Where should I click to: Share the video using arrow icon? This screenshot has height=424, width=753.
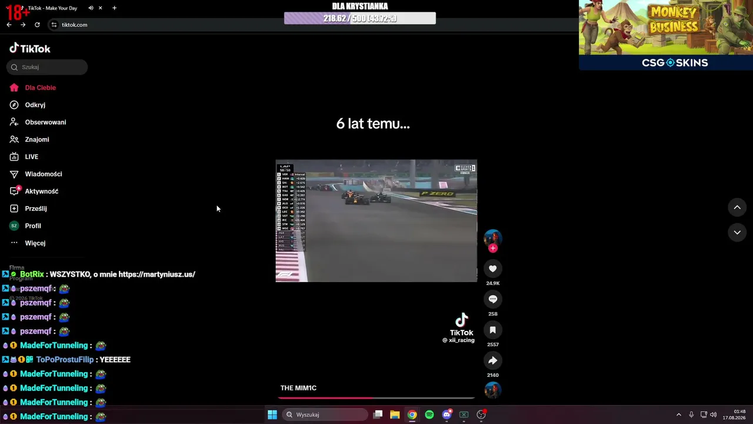point(493,360)
